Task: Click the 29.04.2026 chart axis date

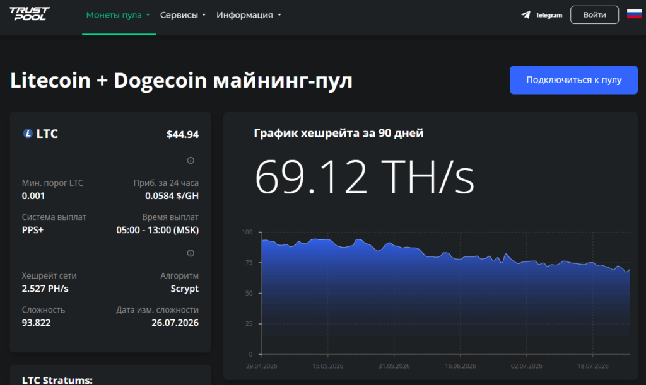Action: 262,366
